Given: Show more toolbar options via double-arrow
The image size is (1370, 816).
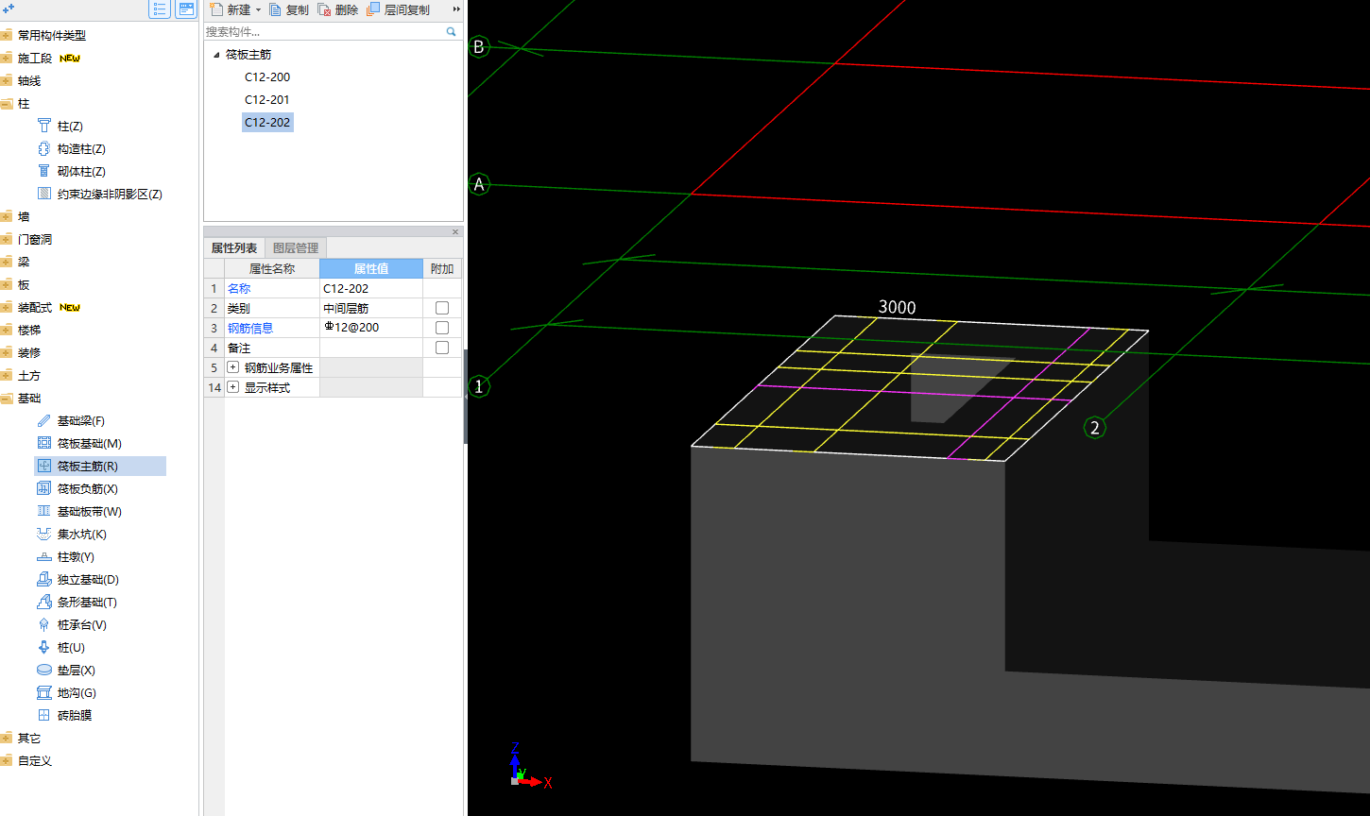Looking at the screenshot, I should click(x=457, y=9).
